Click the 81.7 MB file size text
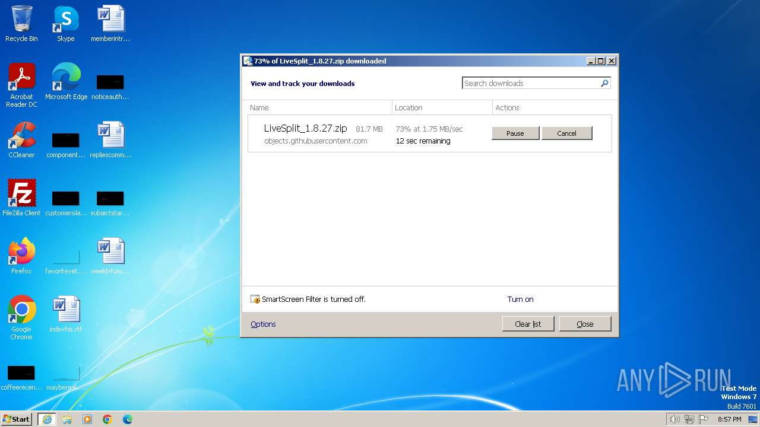This screenshot has width=760, height=427. [369, 129]
